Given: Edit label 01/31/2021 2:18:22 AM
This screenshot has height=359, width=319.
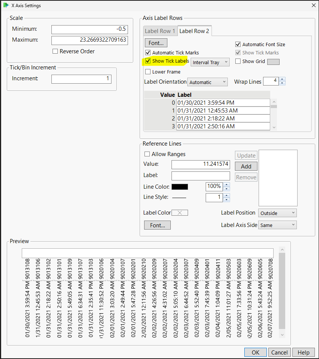Looking at the screenshot, I should click(223, 119).
